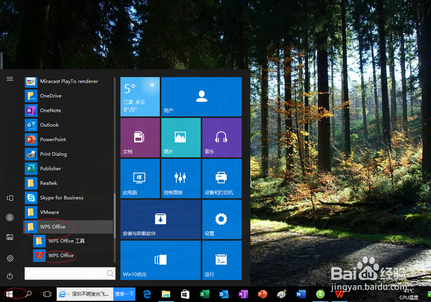
Task: Open the Win10优化 tile
Action: [x=161, y=260]
